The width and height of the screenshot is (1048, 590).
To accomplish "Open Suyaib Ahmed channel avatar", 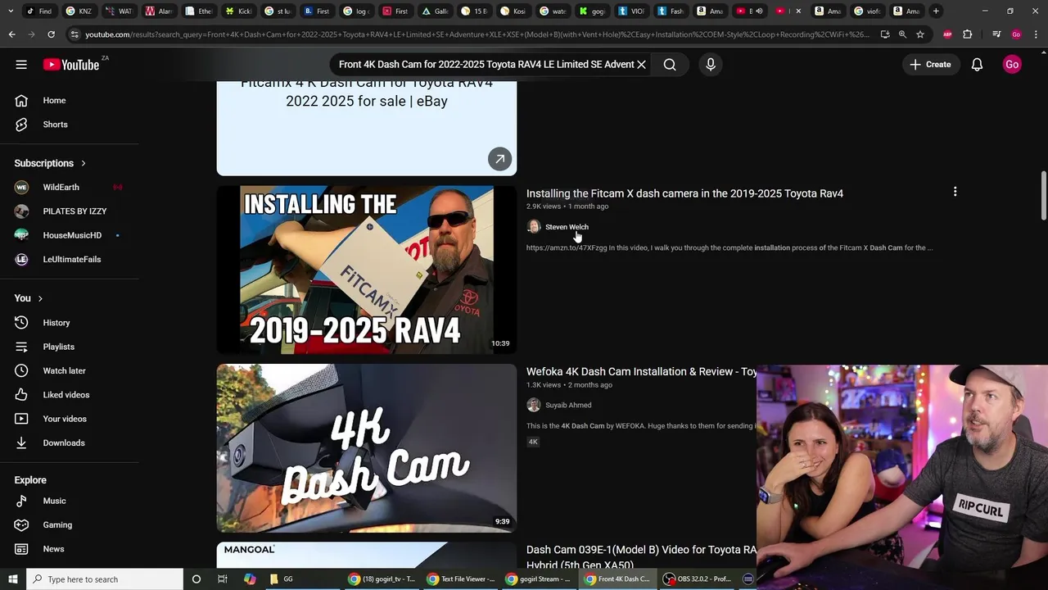I will click(x=534, y=405).
